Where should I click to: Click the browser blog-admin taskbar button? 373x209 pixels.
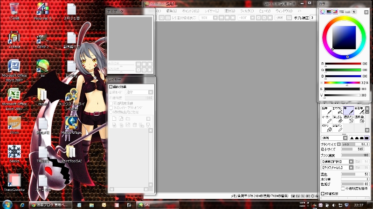[x=50, y=205]
